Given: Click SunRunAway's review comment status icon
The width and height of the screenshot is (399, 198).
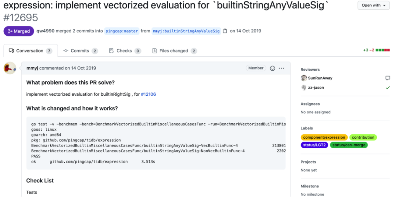Looking at the screenshot, I should pos(388,78).
